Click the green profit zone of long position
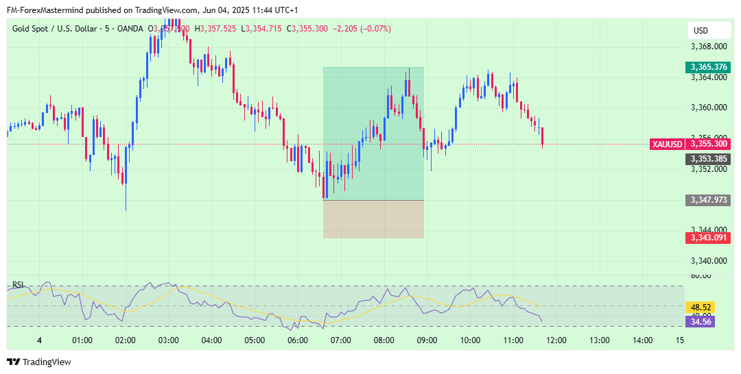Screen dimensions: 741x374 (373, 134)
